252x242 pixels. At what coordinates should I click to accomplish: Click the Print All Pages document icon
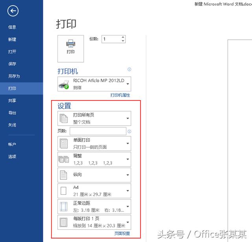(x=64, y=118)
